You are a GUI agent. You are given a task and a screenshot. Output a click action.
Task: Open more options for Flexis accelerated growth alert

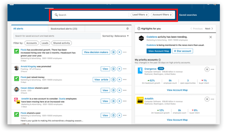coord(125,52)
